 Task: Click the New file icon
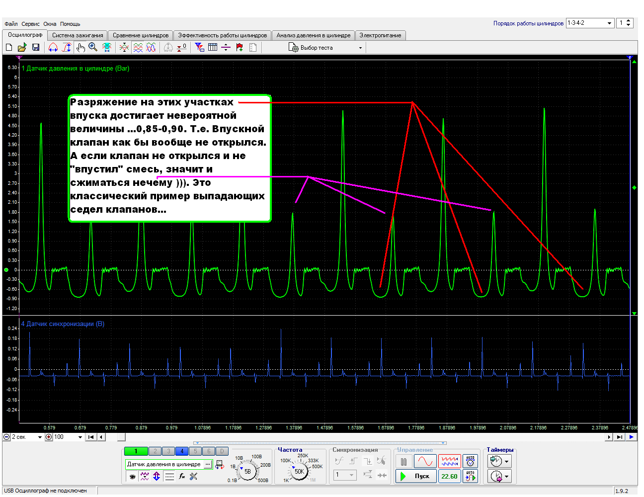[x=9, y=47]
